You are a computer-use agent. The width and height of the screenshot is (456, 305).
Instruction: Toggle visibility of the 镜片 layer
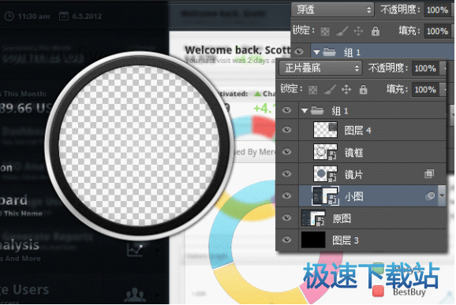pos(286,173)
